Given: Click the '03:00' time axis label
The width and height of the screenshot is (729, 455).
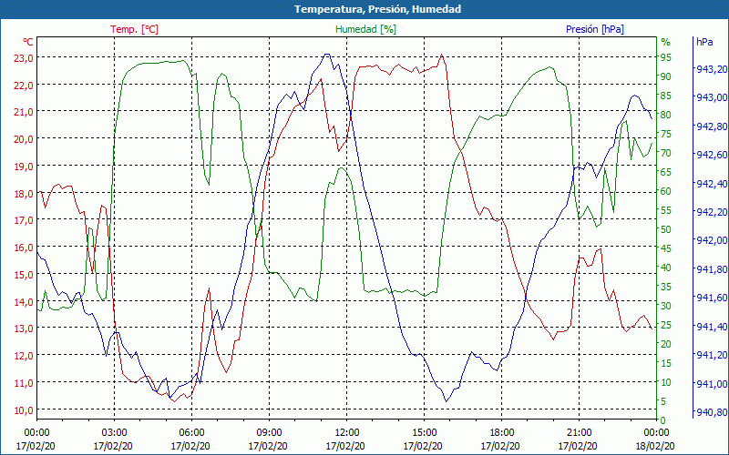Looking at the screenshot, I should tap(115, 433).
